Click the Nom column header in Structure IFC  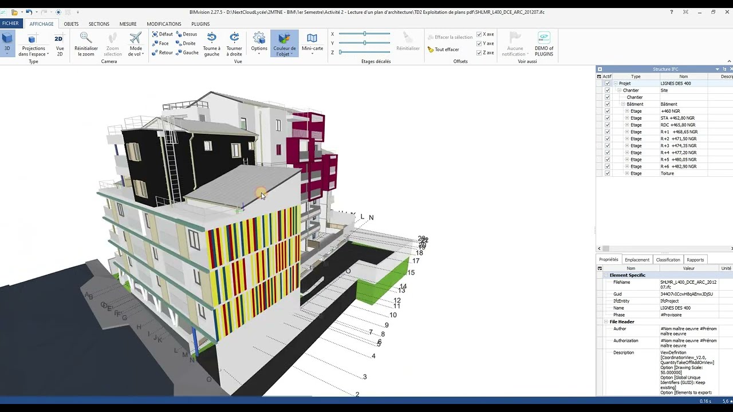(x=684, y=77)
